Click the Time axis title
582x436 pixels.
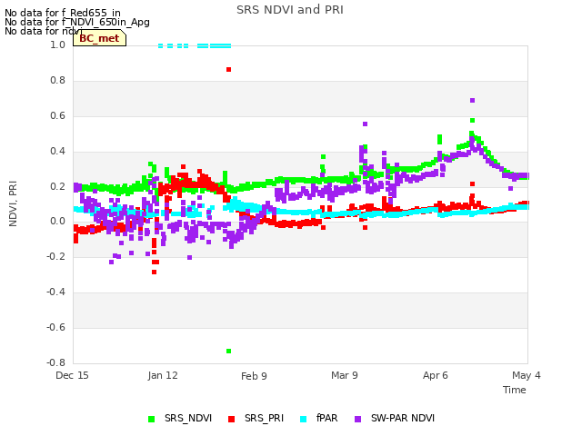(515, 390)
